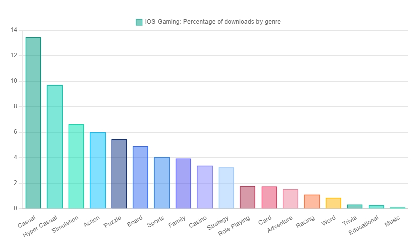Click the Music axis label

(392, 220)
